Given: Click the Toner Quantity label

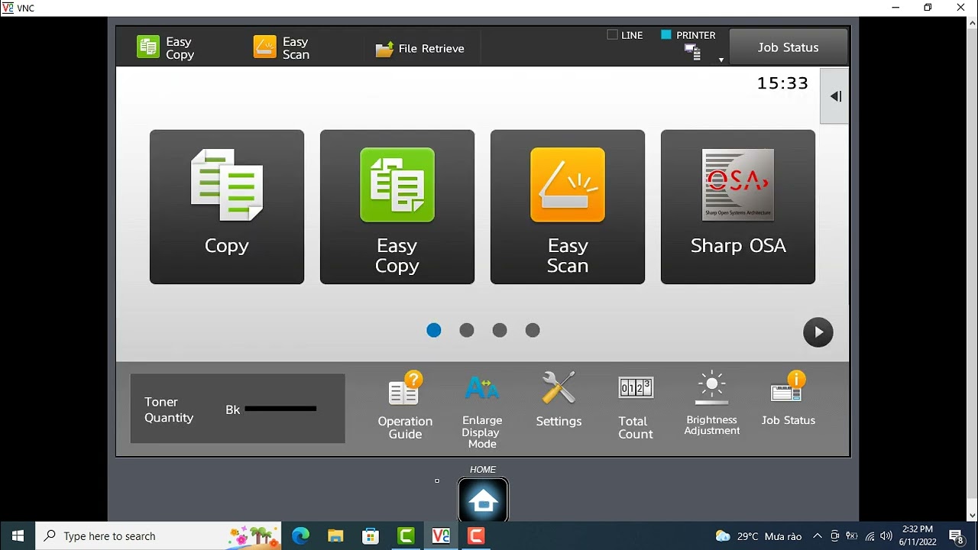Looking at the screenshot, I should (x=169, y=409).
